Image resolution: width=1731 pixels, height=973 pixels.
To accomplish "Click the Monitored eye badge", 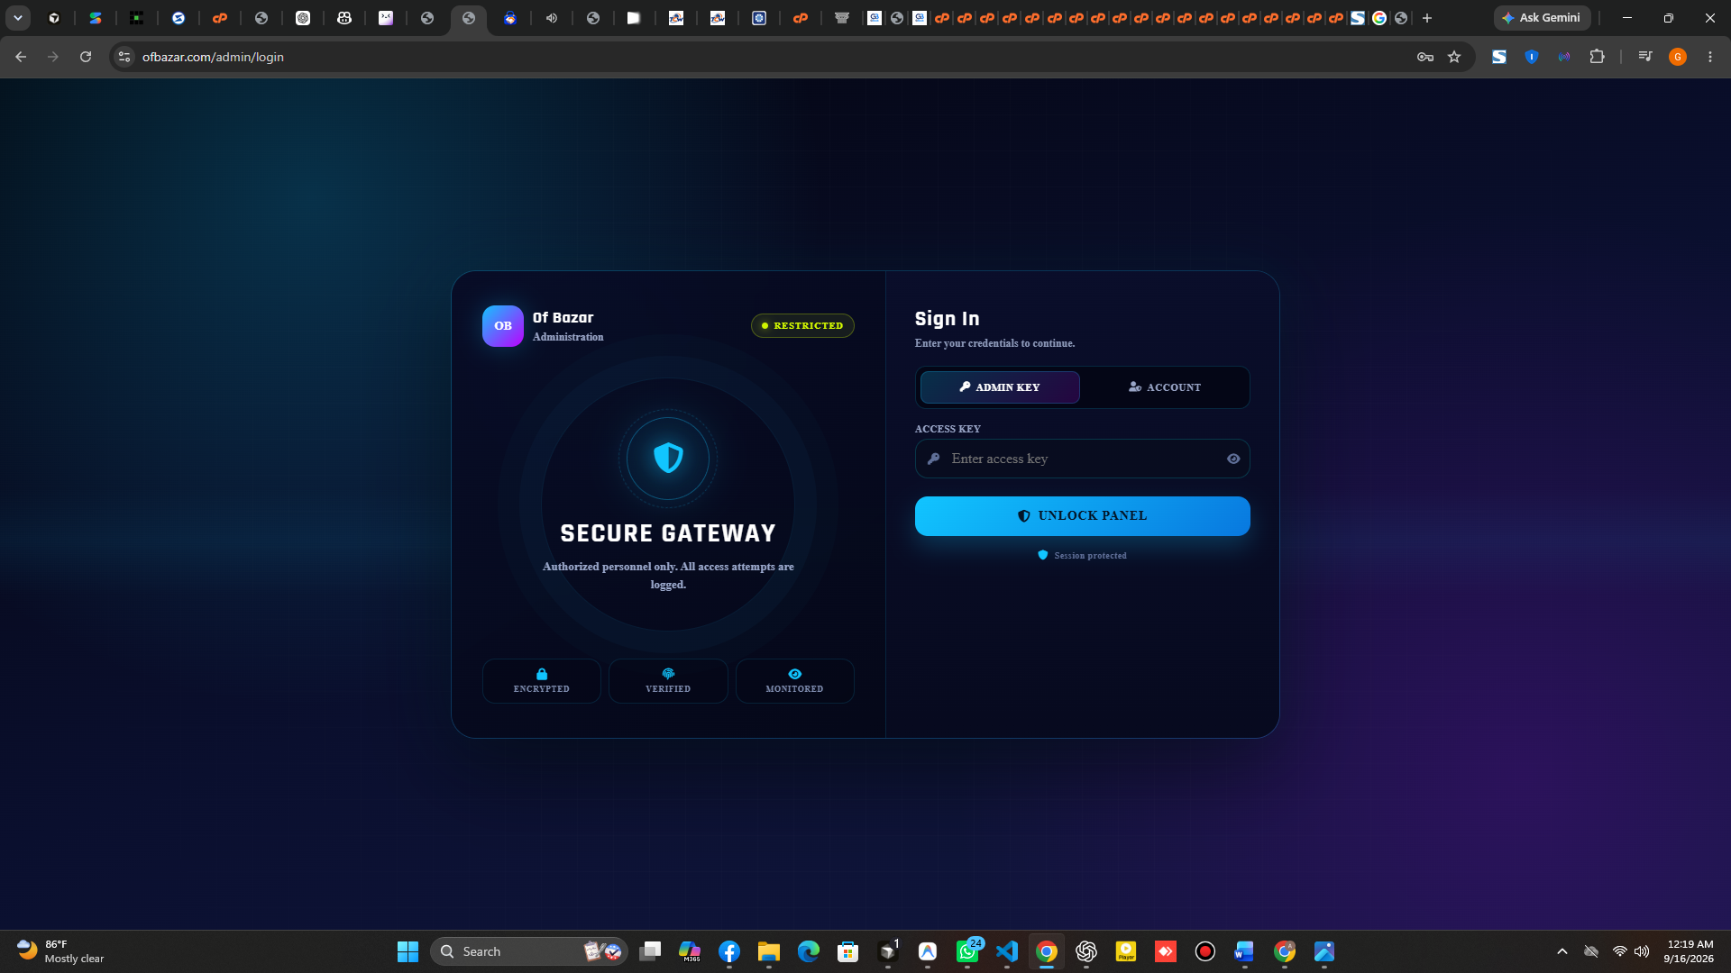I will pyautogui.click(x=794, y=681).
